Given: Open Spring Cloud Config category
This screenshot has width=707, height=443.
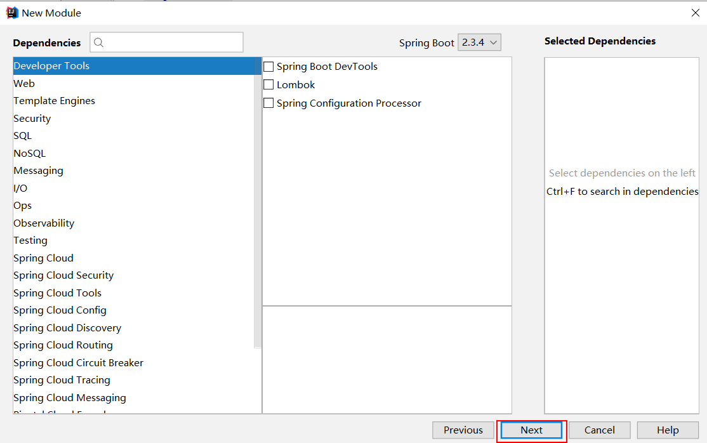Looking at the screenshot, I should 135,310.
